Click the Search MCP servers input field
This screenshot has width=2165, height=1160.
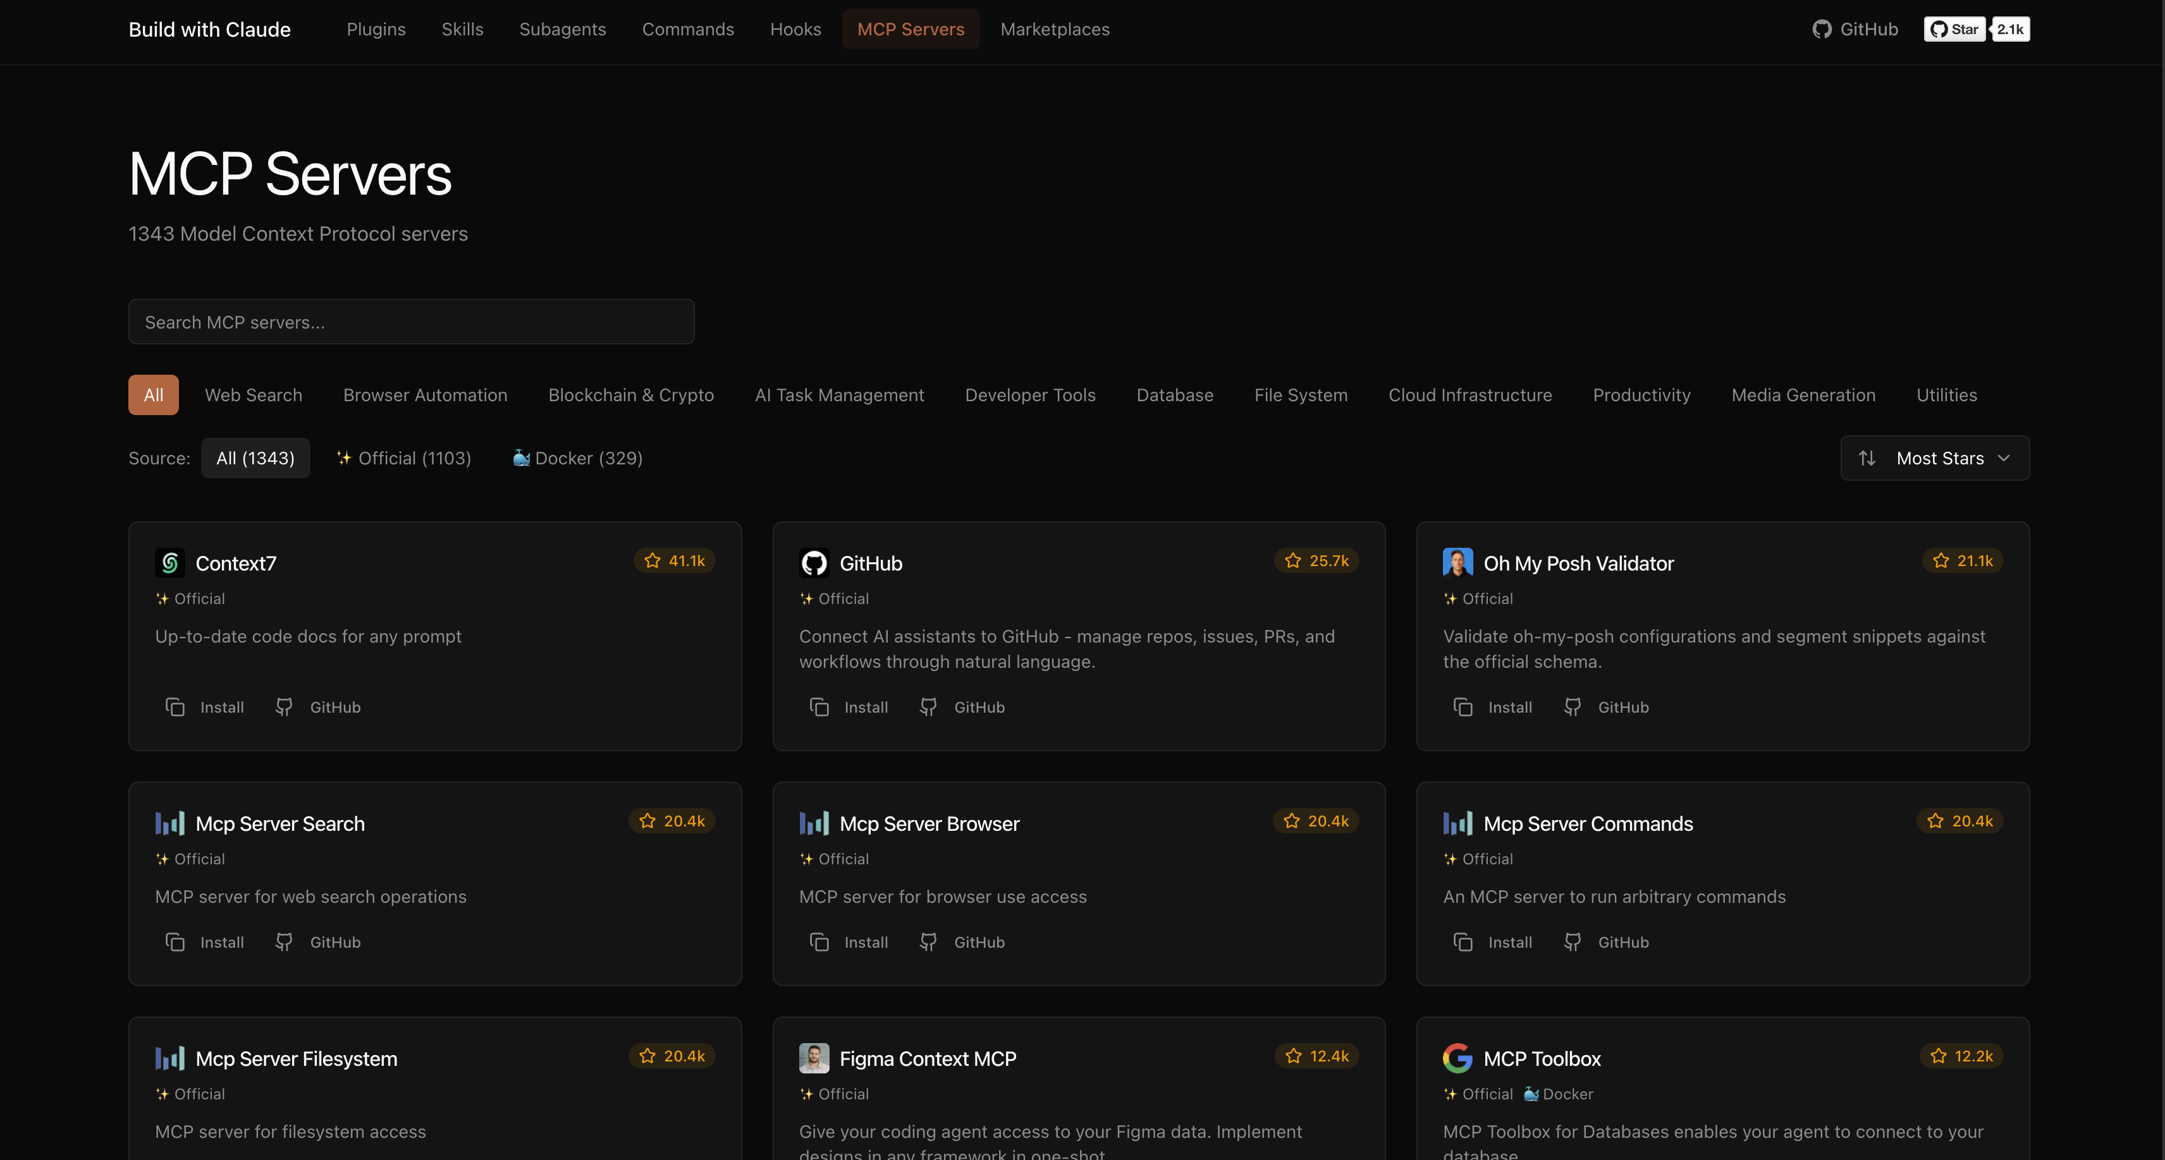click(x=411, y=322)
